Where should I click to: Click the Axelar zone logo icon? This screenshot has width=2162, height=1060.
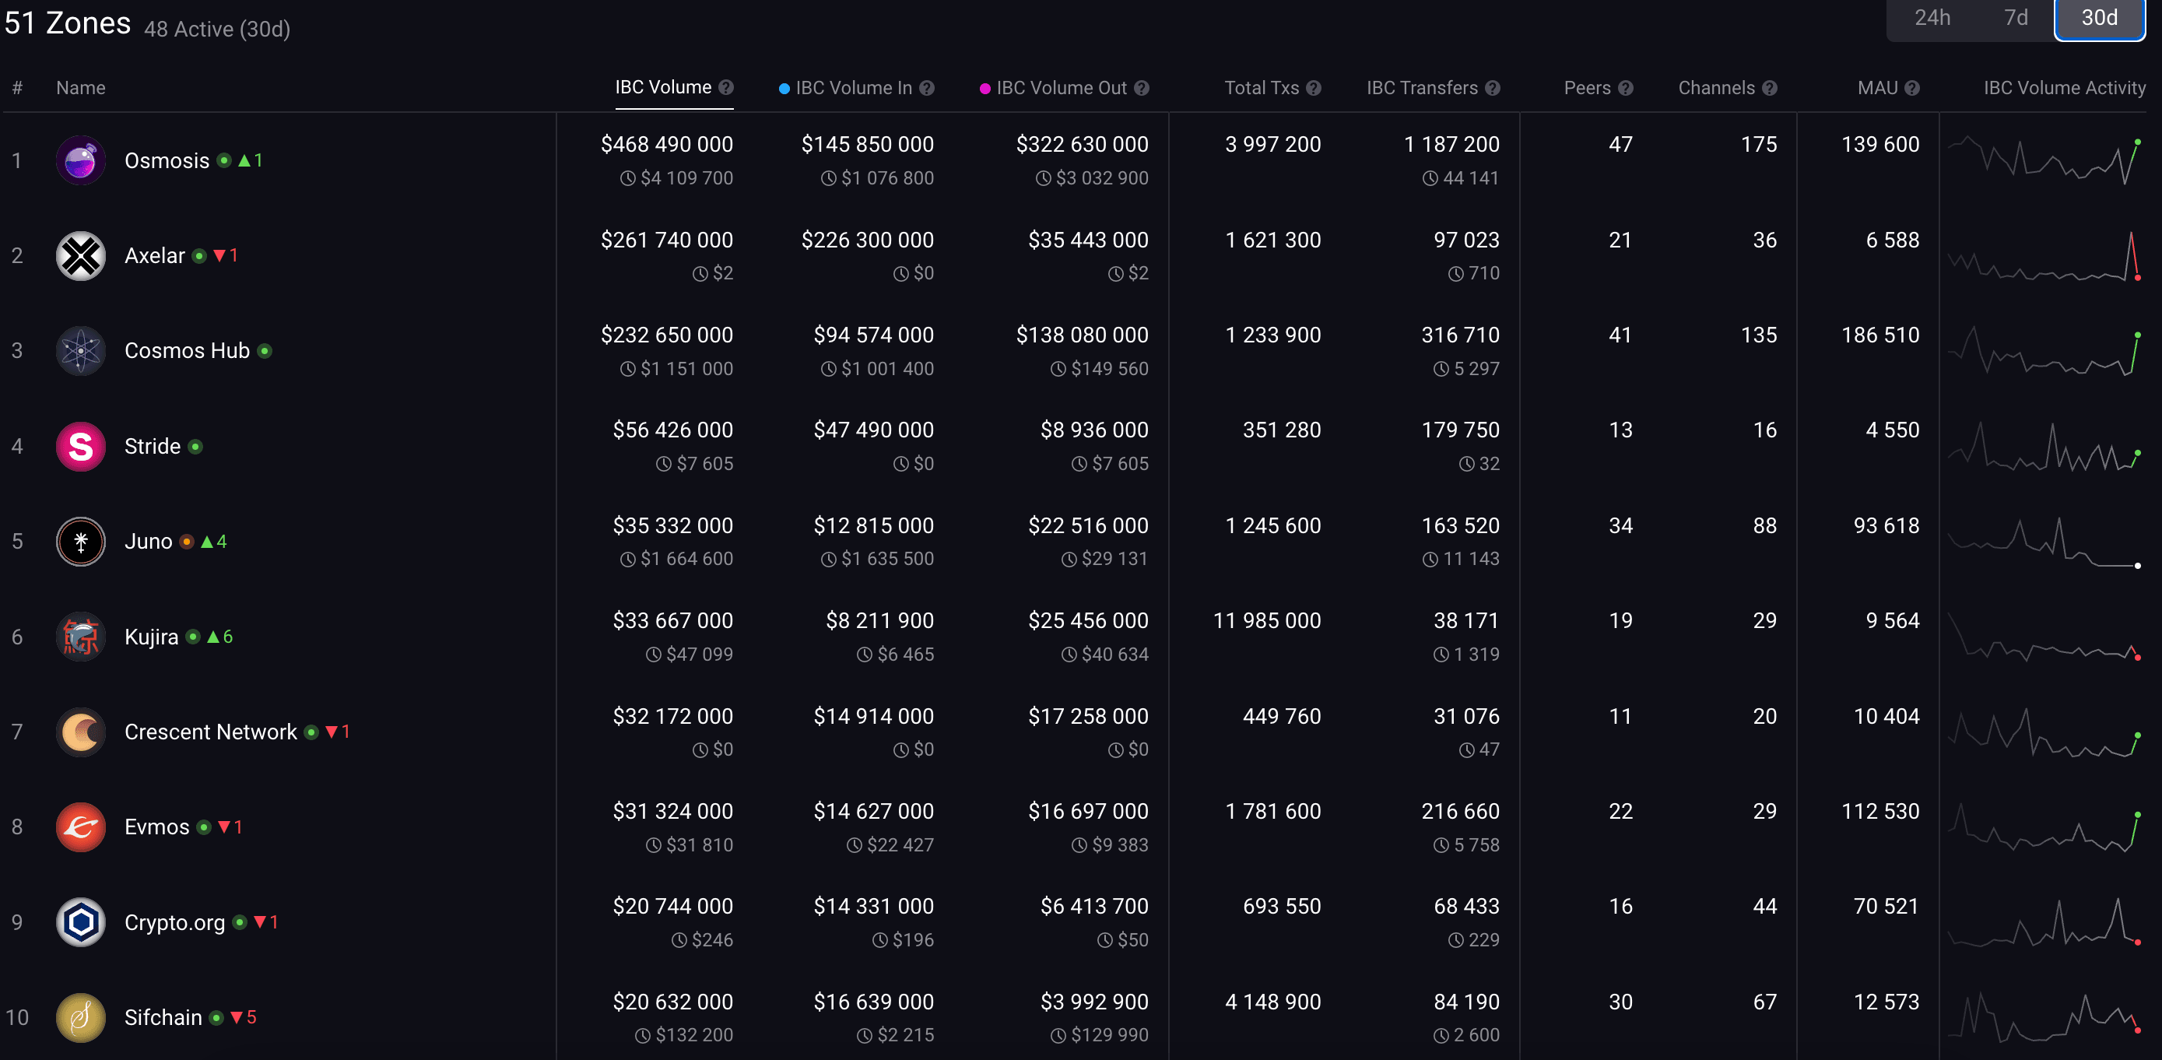click(81, 256)
